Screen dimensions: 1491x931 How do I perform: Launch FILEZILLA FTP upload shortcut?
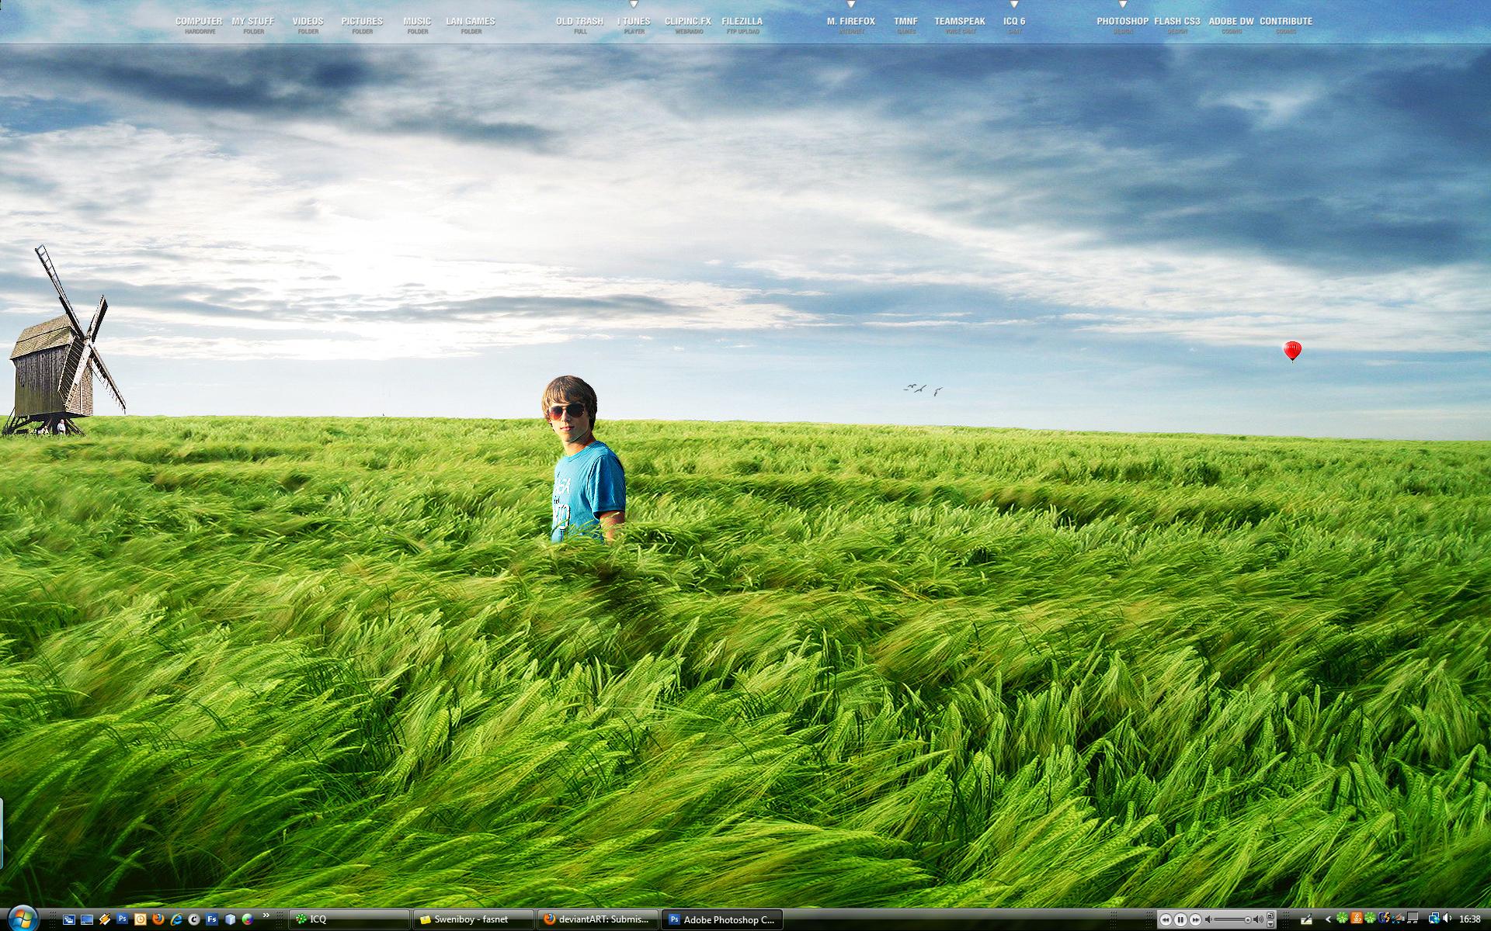point(742,25)
